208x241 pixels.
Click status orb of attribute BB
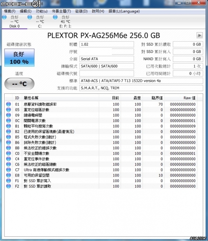tap(8, 148)
